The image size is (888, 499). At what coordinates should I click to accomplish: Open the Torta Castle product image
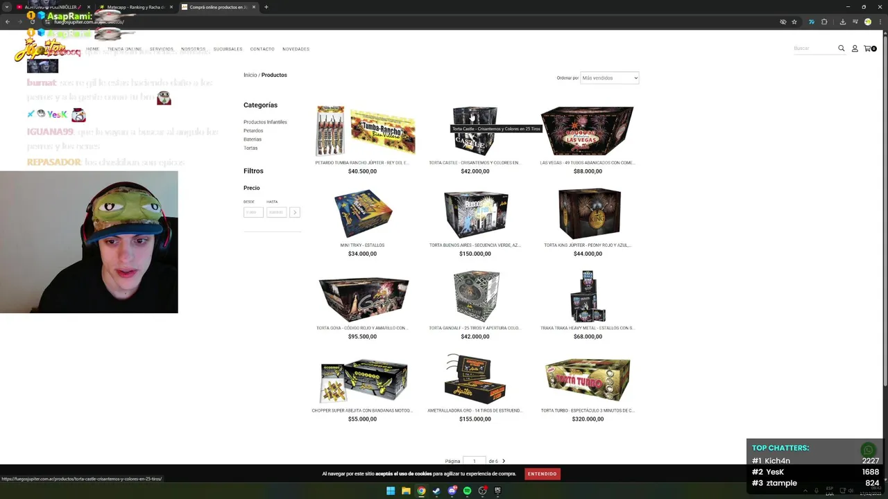pos(475,130)
